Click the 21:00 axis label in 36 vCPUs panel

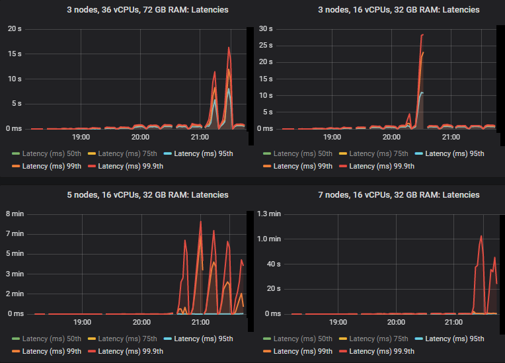click(x=200, y=138)
